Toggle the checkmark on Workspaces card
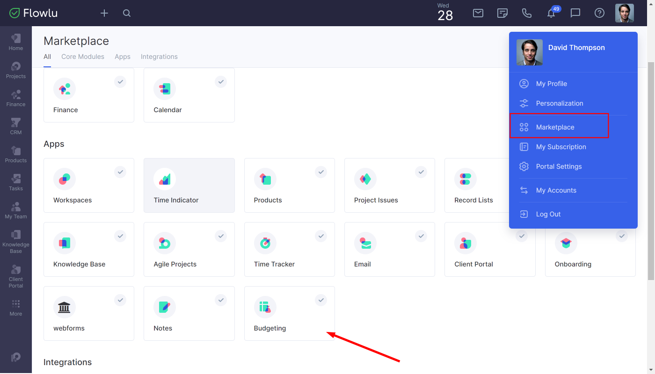Image resolution: width=655 pixels, height=374 pixels. (120, 172)
